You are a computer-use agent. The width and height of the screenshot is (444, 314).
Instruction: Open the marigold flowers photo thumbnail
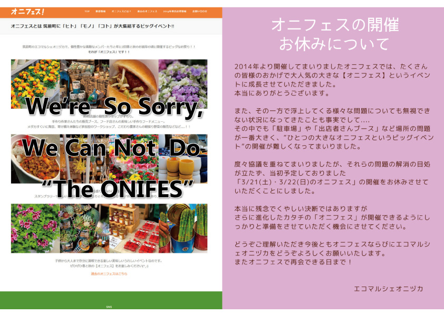tap(35, 84)
